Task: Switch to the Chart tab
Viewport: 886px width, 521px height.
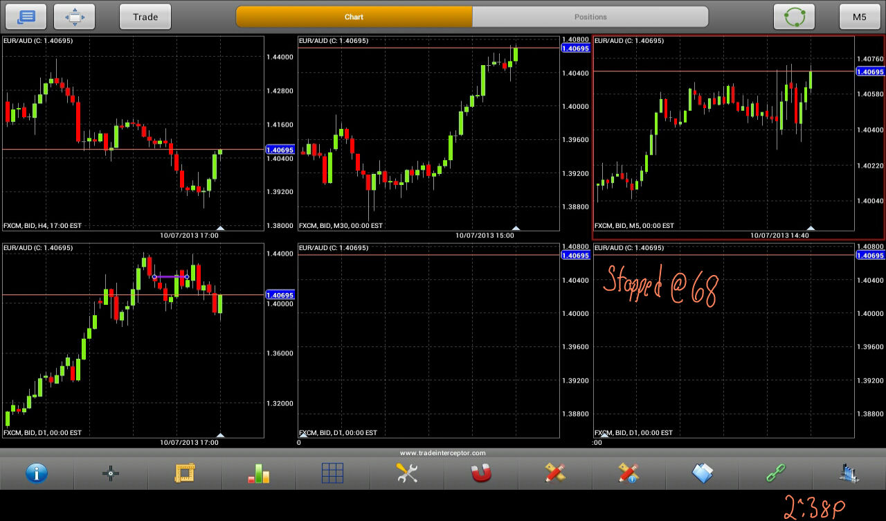Action: 354,17
